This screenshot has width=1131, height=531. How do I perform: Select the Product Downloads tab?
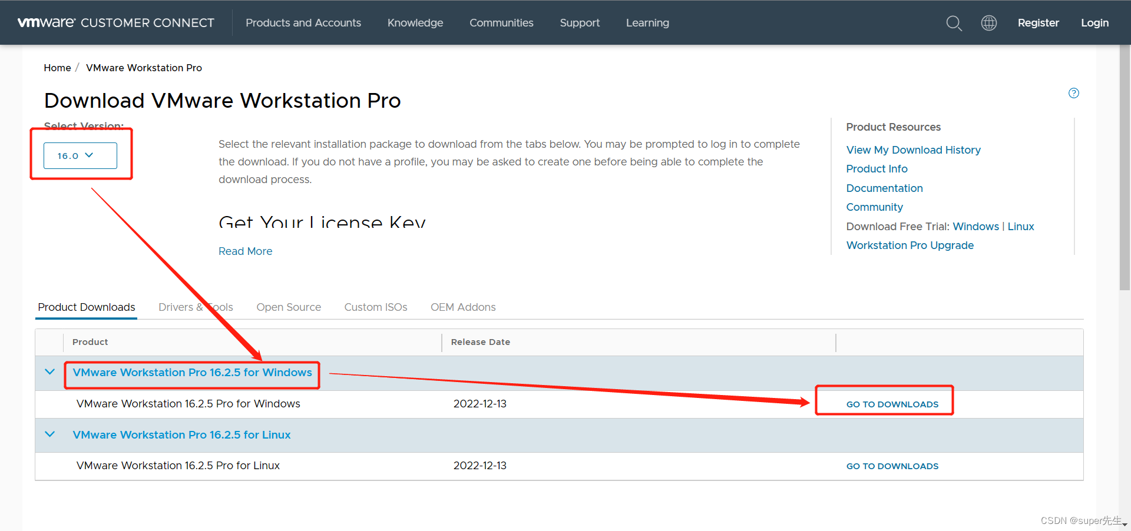[87, 307]
